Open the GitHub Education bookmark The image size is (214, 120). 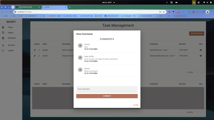pos(112,16)
